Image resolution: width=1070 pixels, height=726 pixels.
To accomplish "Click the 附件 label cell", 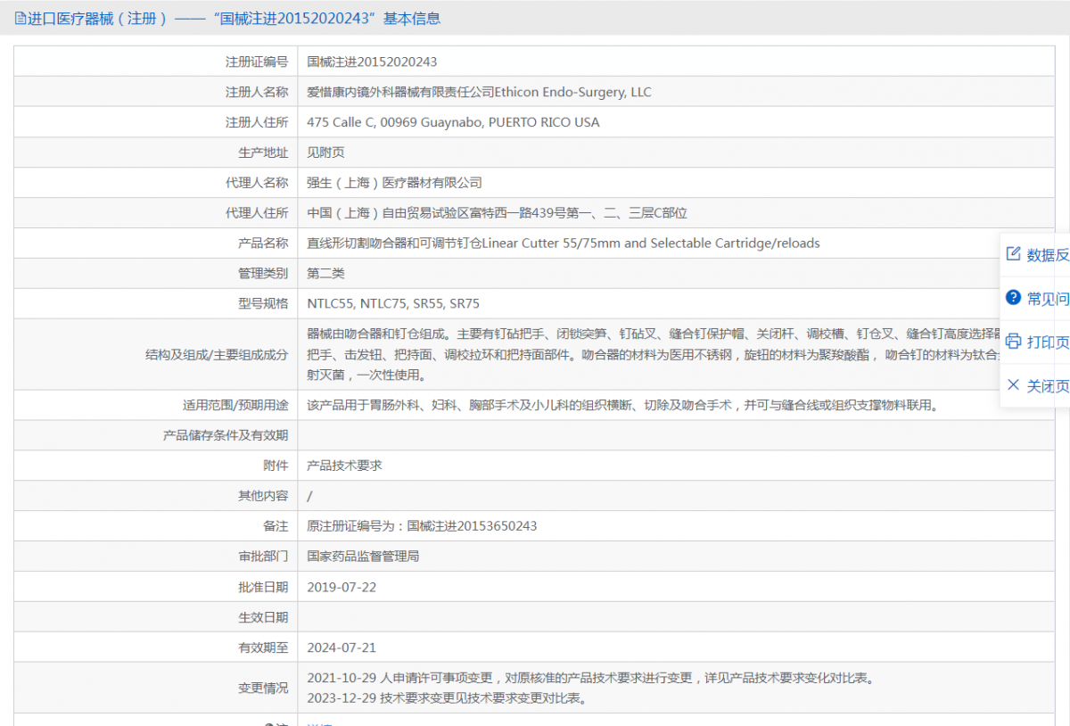I will click(x=156, y=466).
